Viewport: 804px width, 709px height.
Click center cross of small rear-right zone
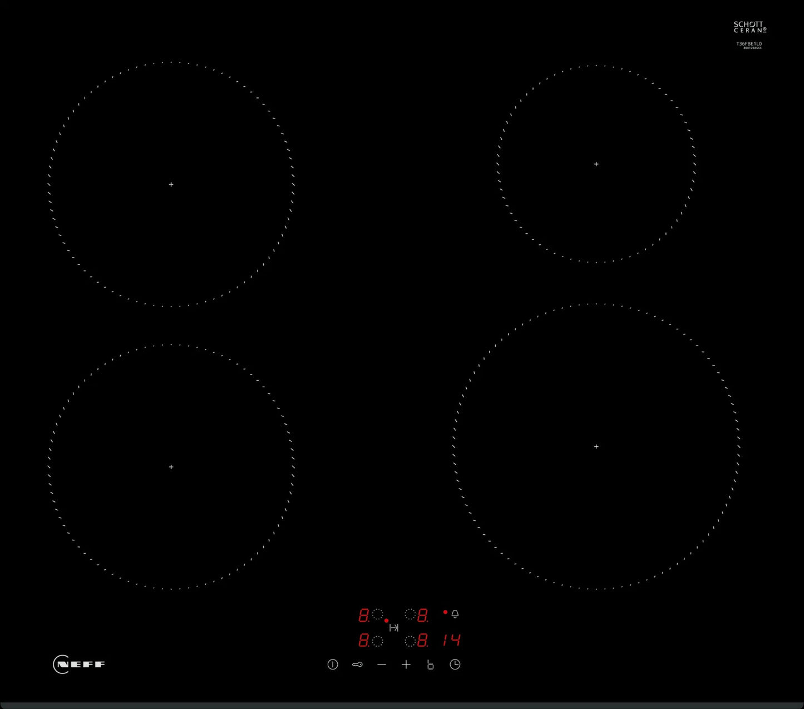(x=596, y=164)
